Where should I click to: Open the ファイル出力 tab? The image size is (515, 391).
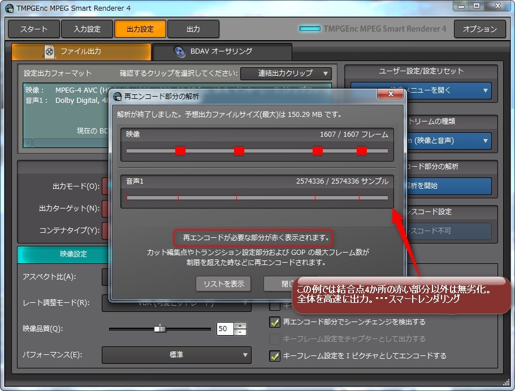(x=81, y=52)
